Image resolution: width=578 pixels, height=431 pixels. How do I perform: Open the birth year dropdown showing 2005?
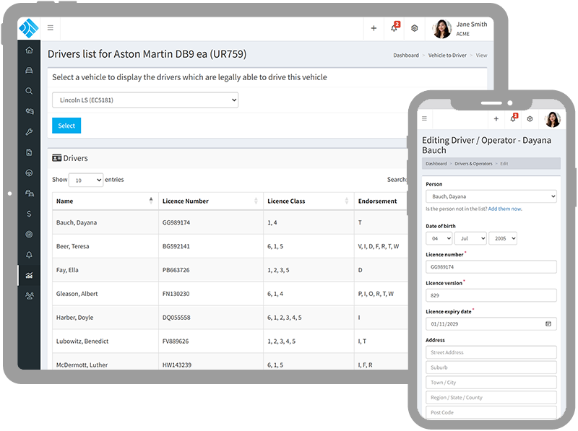pyautogui.click(x=503, y=238)
